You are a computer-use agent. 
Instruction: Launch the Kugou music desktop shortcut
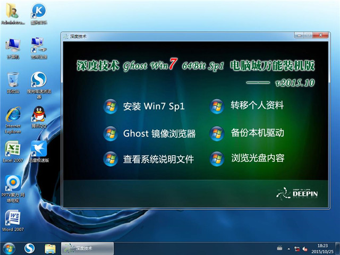coord(39,13)
